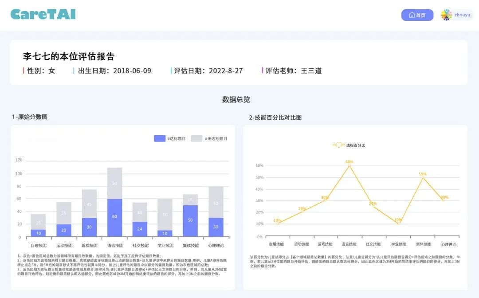The image size is (479, 298).
Task: Click the zhouyu username
Action: click(462, 15)
